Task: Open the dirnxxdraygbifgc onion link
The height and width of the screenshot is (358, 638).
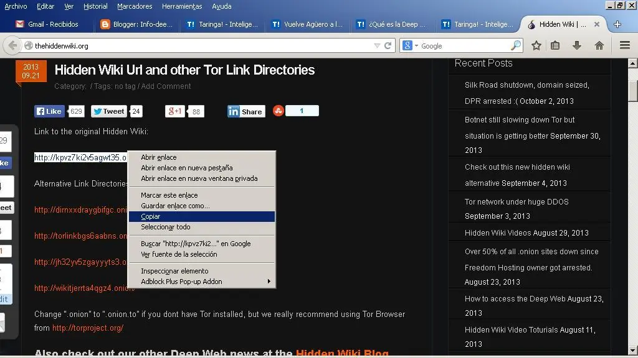Action: pyautogui.click(x=80, y=210)
